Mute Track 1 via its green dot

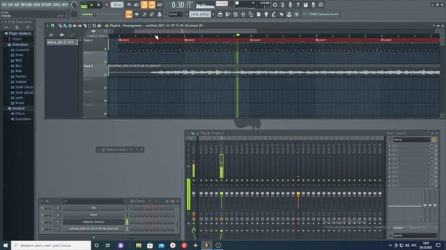pos(105,49)
